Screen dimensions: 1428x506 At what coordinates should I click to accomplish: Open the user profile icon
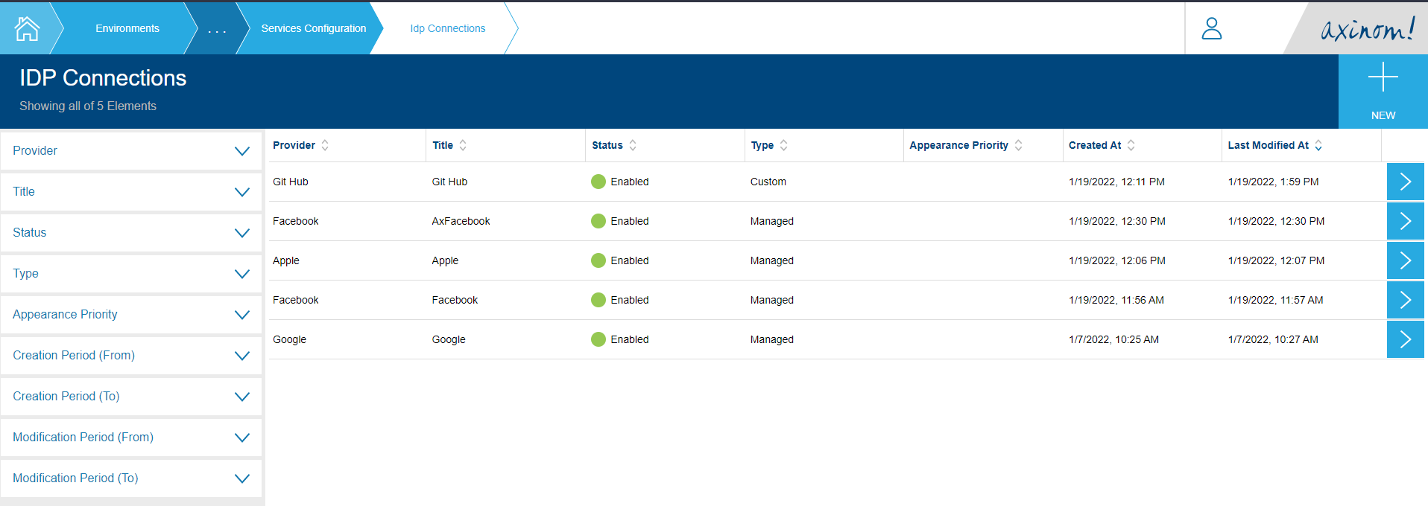(x=1212, y=28)
